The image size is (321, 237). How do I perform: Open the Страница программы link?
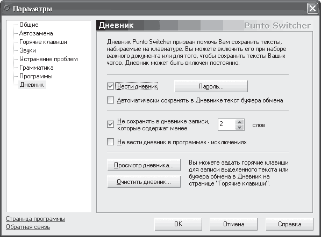tap(35, 219)
